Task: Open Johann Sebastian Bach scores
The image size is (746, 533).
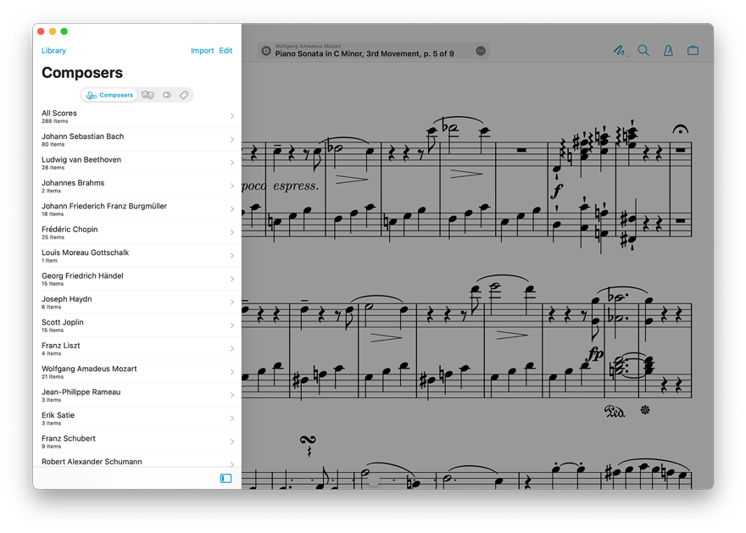Action: pyautogui.click(x=137, y=140)
